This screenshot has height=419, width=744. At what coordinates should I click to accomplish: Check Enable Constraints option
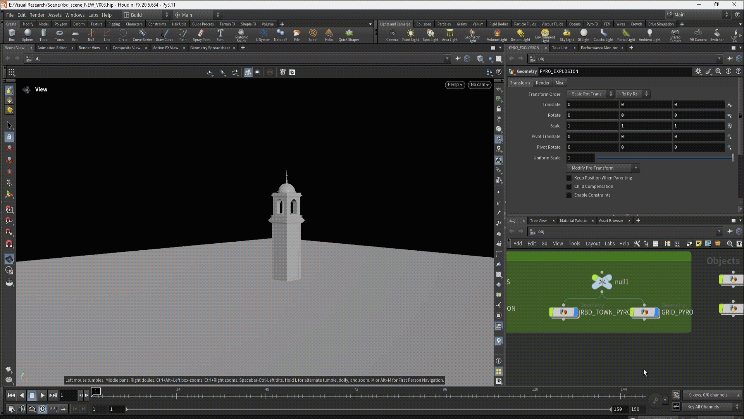pos(569,195)
